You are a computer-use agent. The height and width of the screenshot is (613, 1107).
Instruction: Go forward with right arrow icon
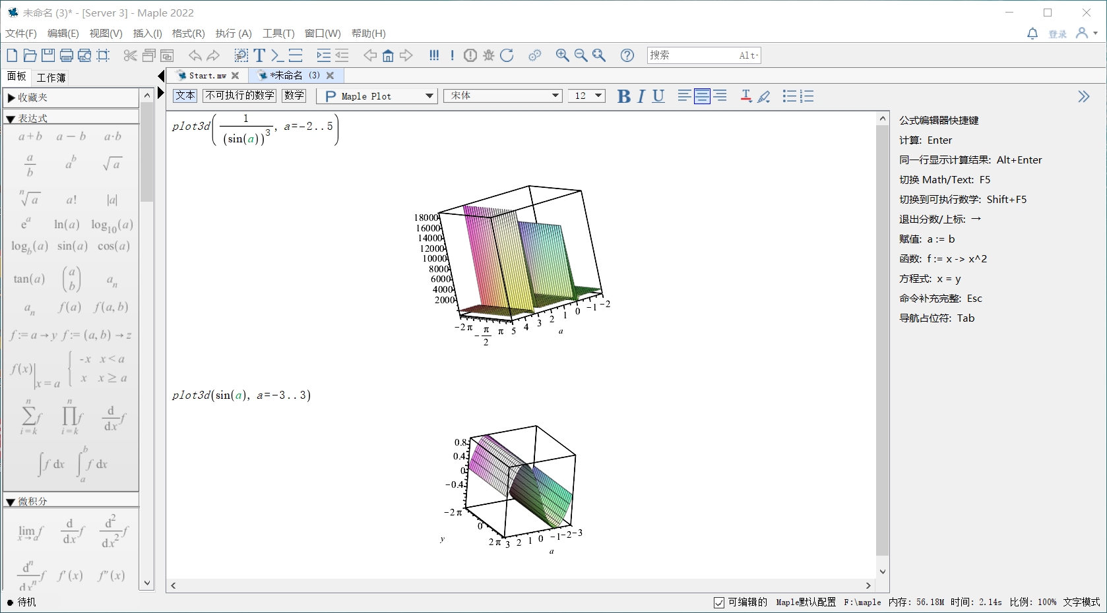(406, 55)
